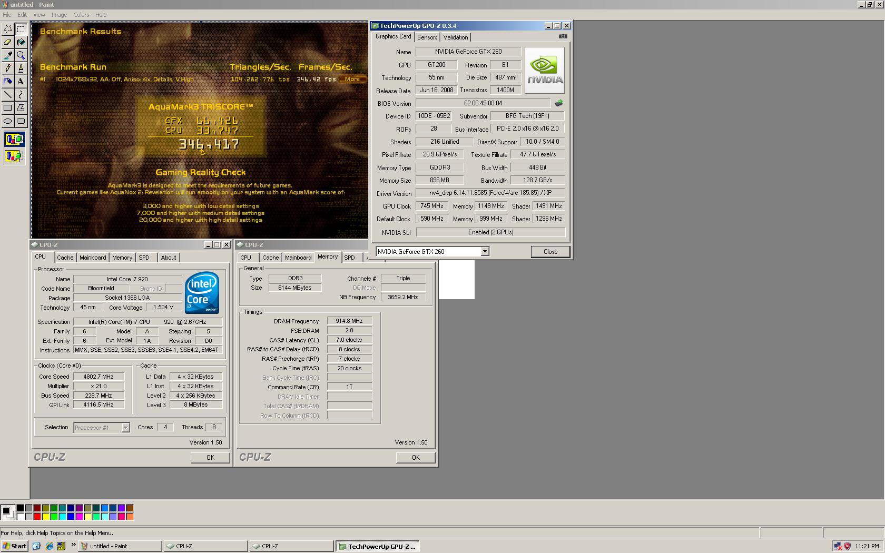Click the Core Speed value 4802.7 MHz
Viewport: 885px width, 553px height.
pos(99,377)
